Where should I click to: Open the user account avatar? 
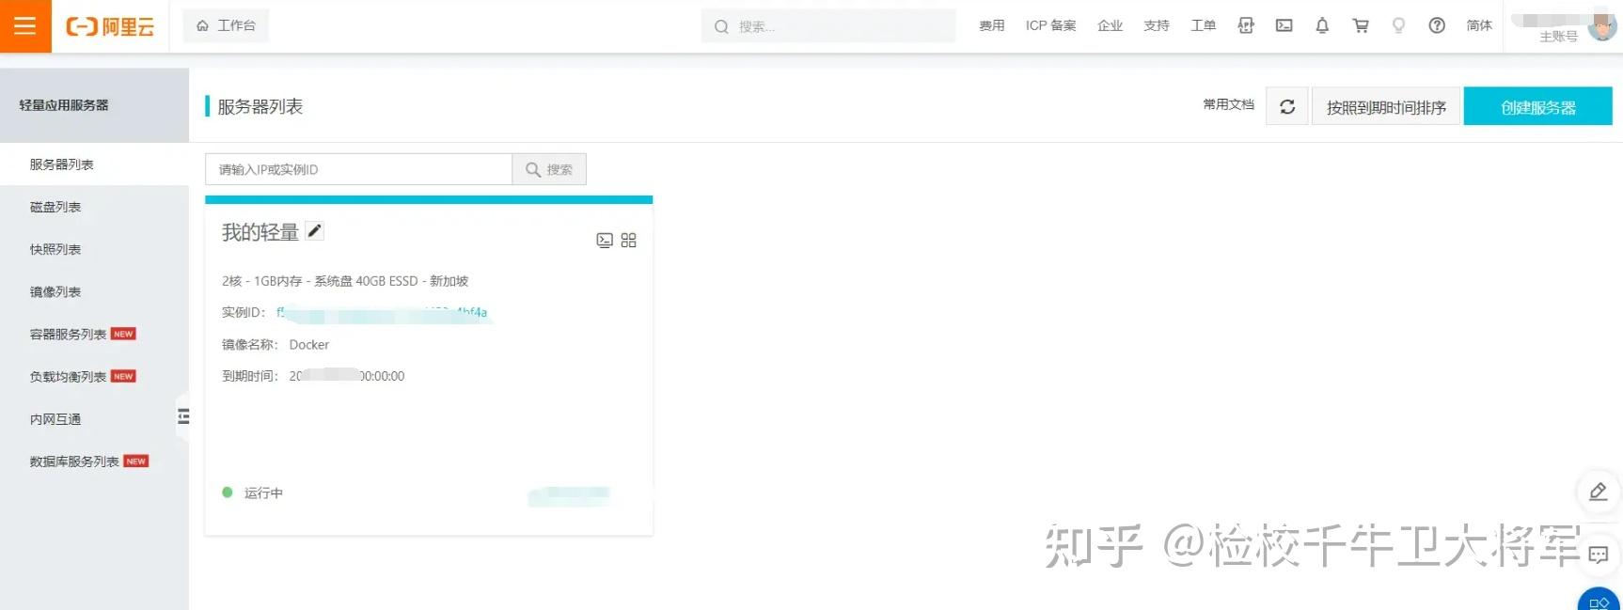[1601, 26]
